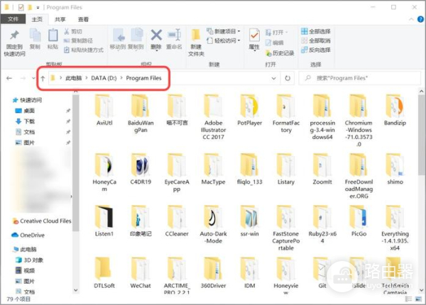
Task: Go back with left arrow button
Action: 9,78
